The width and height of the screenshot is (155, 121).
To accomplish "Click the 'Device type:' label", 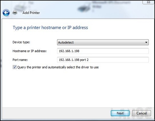I will pos(21,42).
